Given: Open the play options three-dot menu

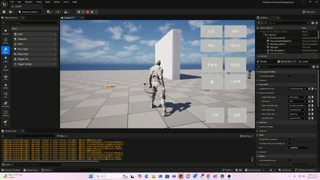Looking at the screenshot, I should (96, 12).
